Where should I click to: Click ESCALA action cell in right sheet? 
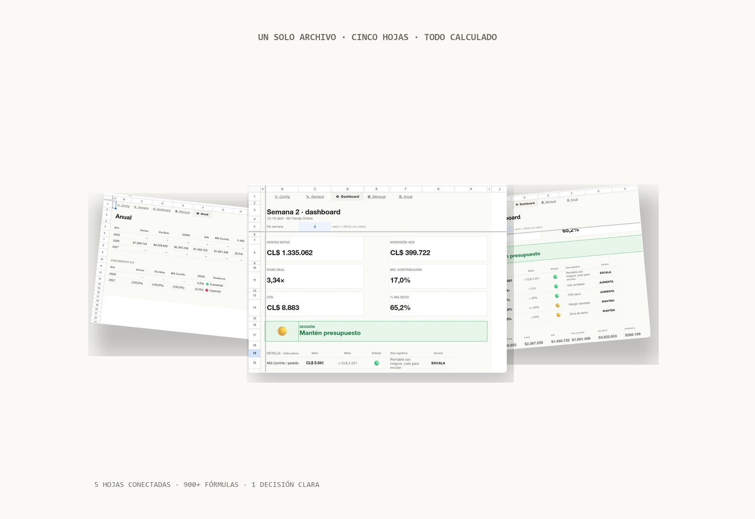tap(605, 272)
